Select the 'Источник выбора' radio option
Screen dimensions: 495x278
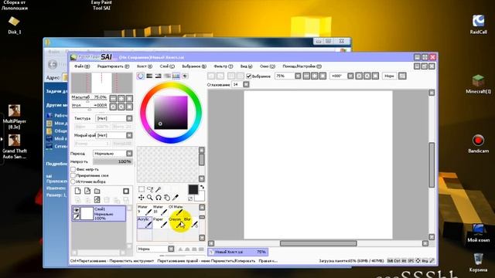tap(73, 181)
